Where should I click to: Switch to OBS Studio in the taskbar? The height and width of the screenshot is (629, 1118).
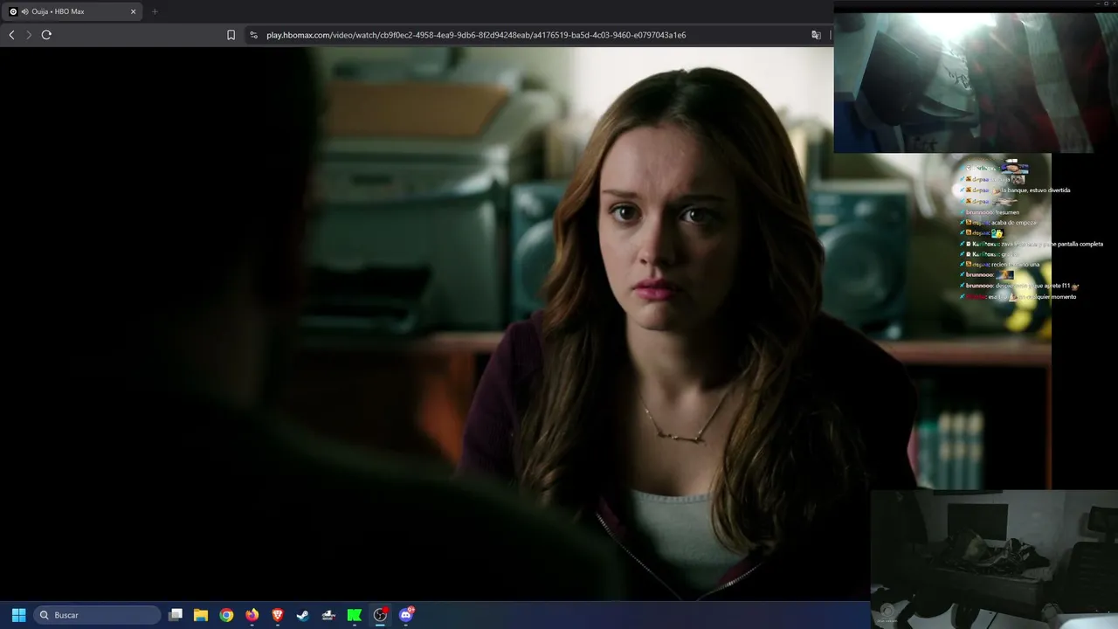pos(380,615)
